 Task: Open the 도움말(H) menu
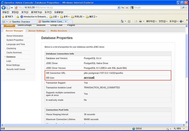point(59,12)
